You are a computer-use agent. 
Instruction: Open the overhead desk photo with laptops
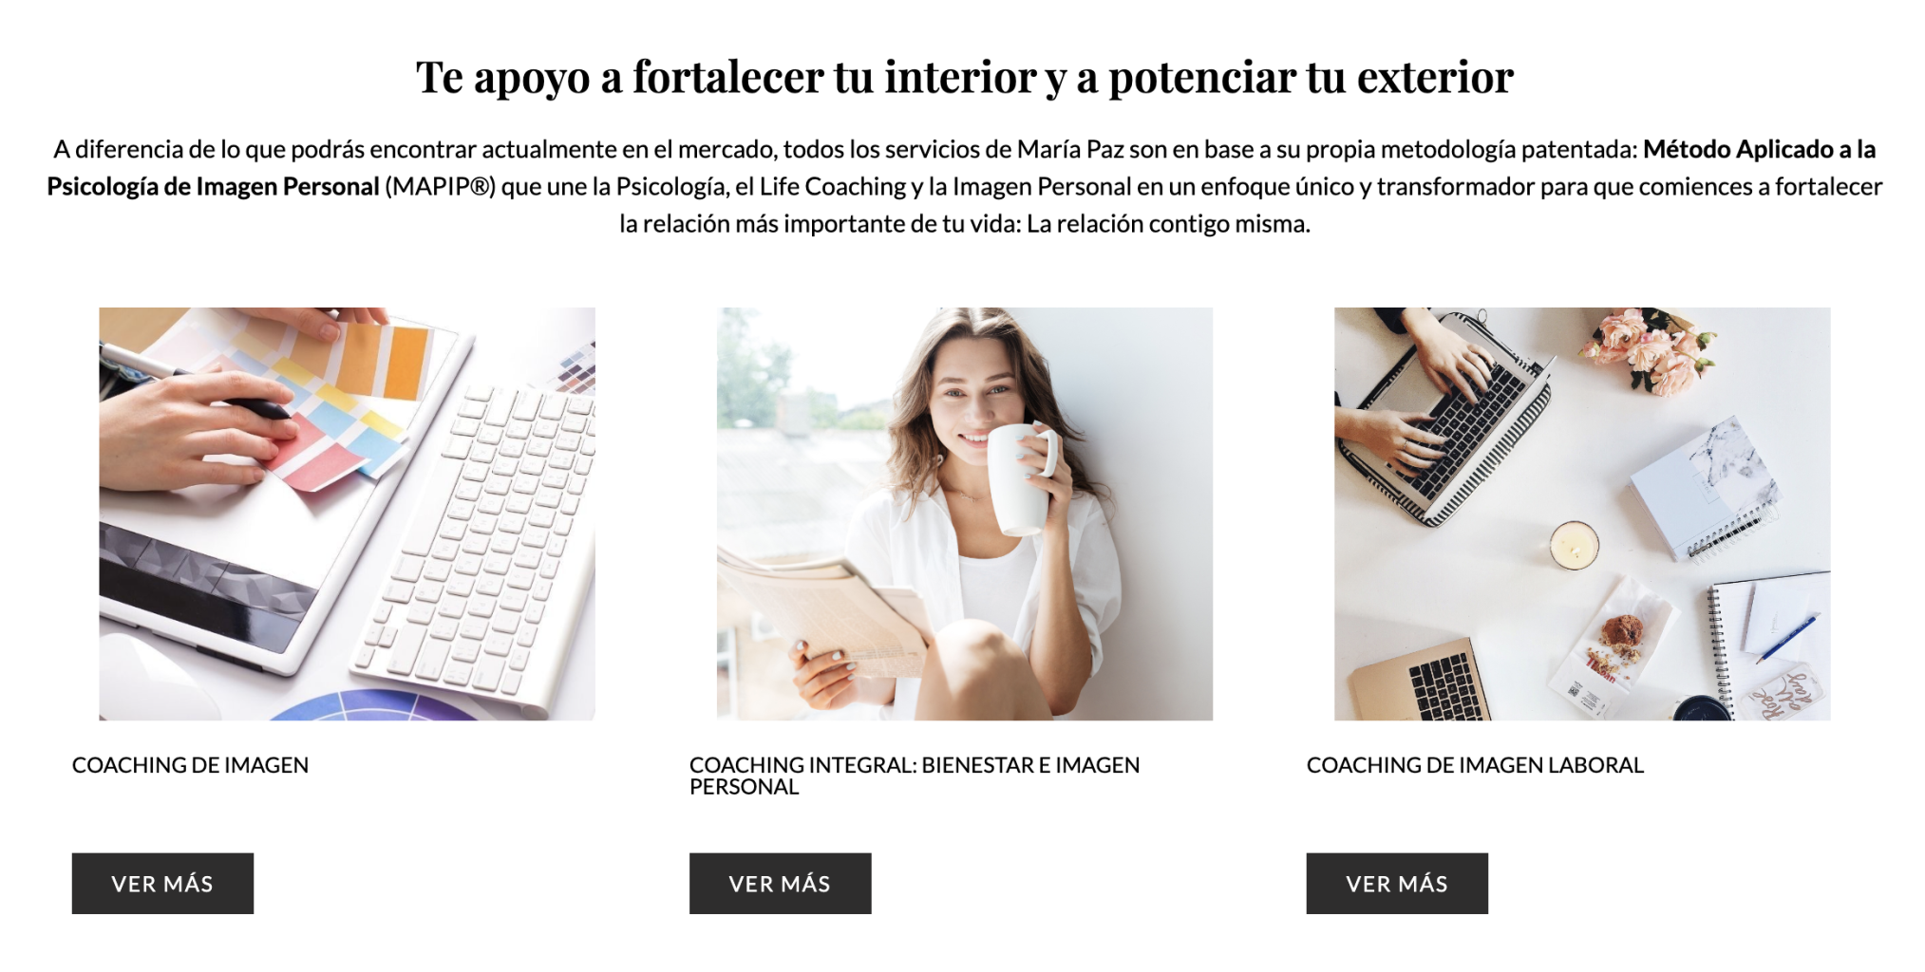pos(1582,514)
